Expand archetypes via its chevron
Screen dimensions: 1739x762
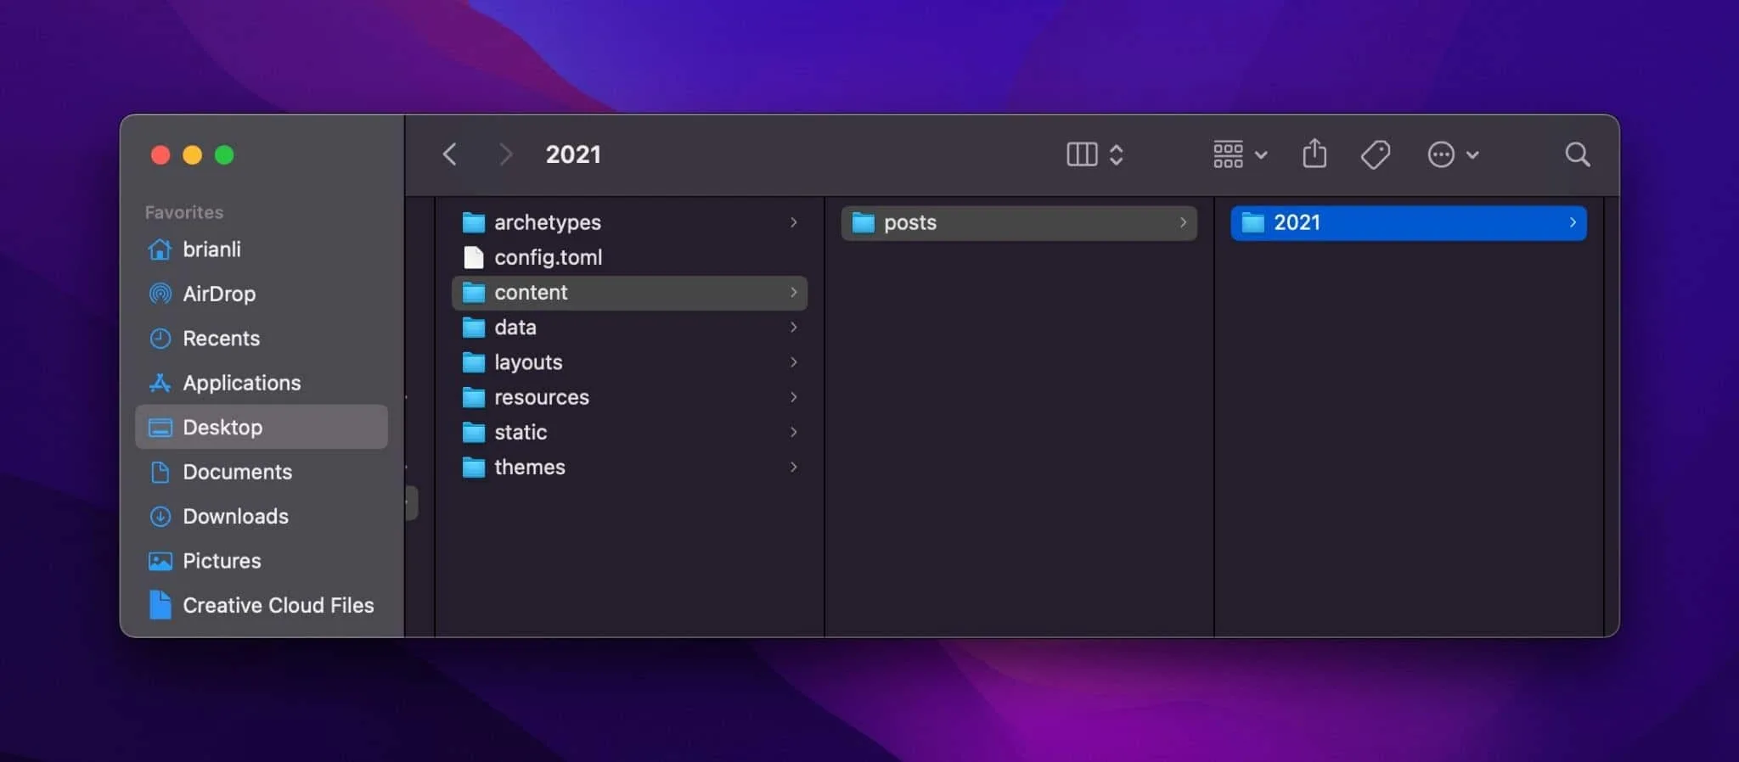click(x=793, y=222)
